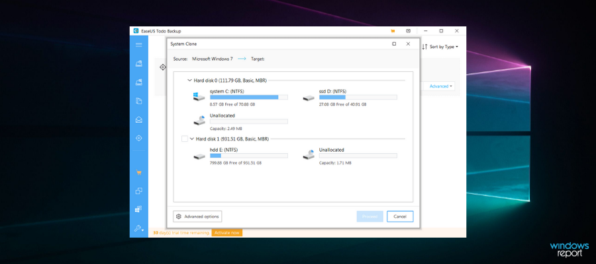Select Disk/Partition Backup sidebar icon
This screenshot has width=596, height=264.
139,63
